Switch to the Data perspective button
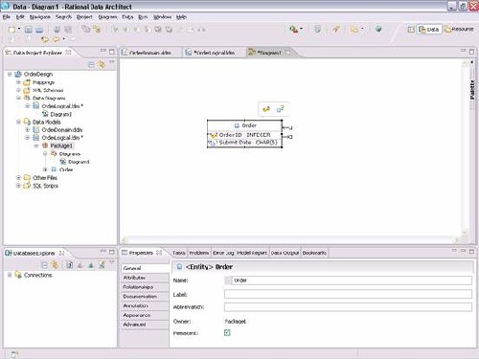This screenshot has height=359, width=479. pyautogui.click(x=429, y=30)
